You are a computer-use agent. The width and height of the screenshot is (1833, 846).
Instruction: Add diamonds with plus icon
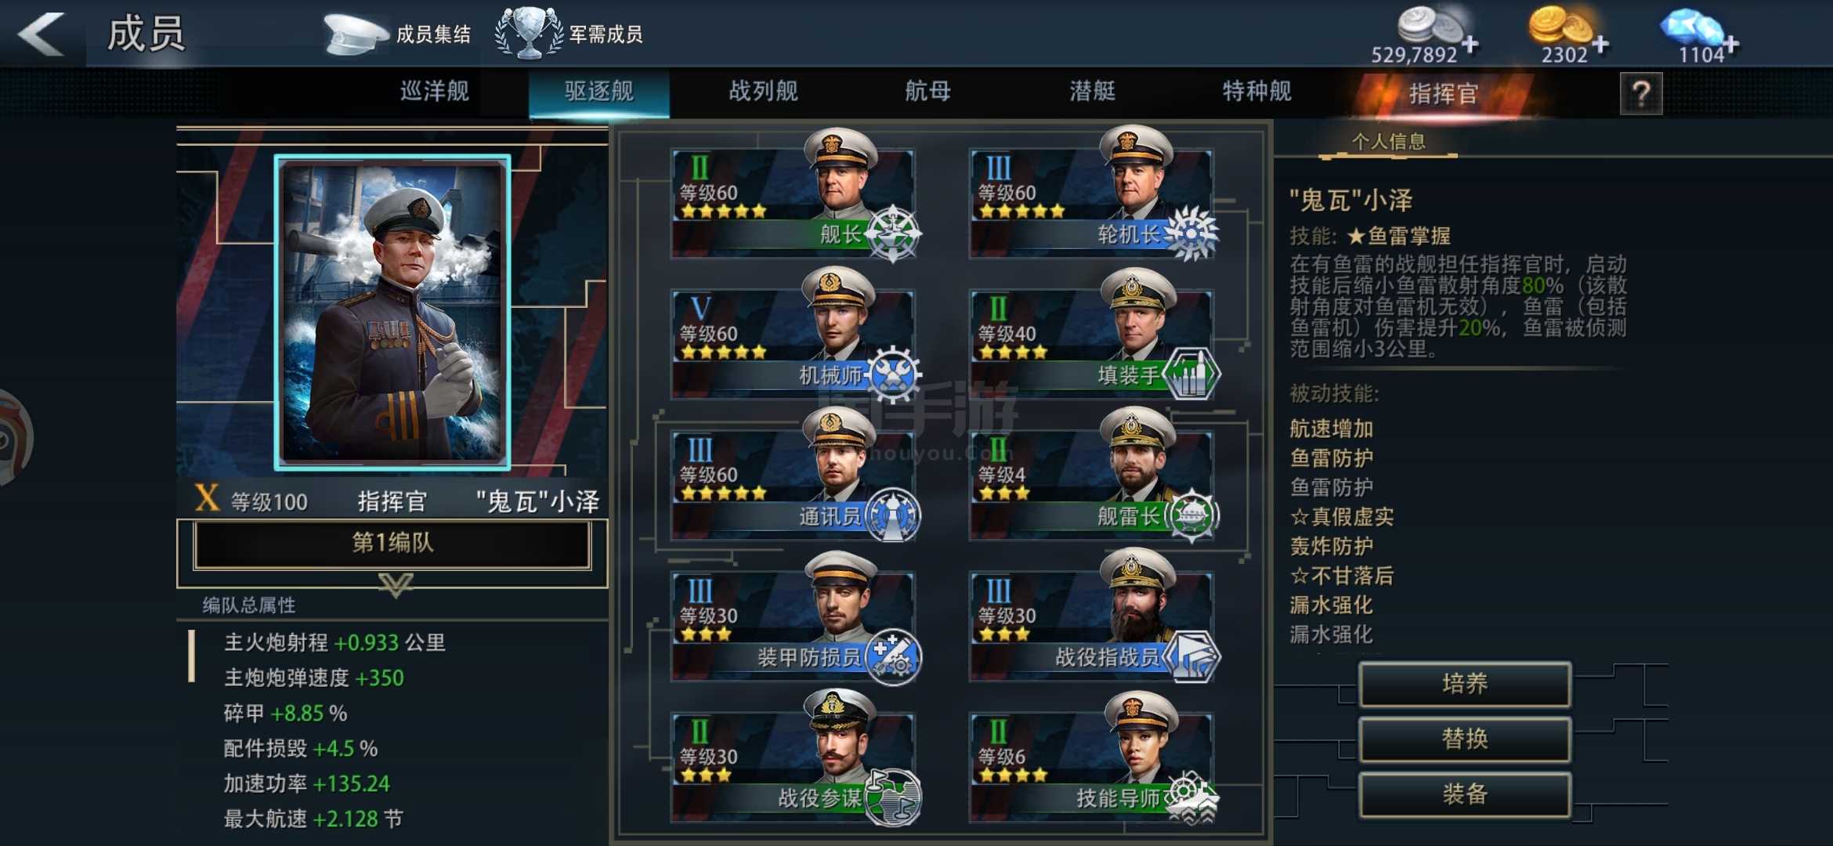pyautogui.click(x=1730, y=45)
